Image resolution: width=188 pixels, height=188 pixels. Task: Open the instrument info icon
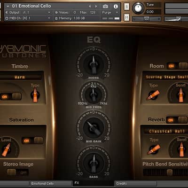[x=116, y=7]
